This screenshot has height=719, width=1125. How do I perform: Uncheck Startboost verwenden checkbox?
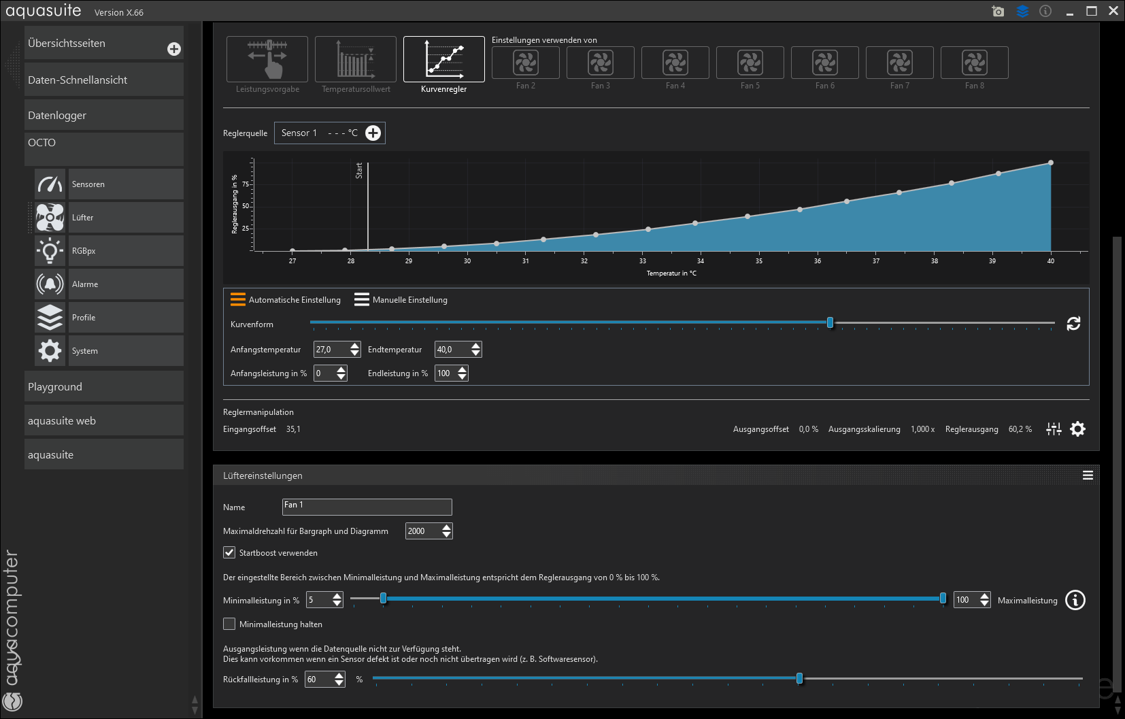coord(229,553)
